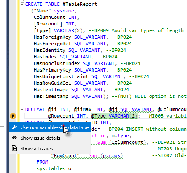Screen dimensions: 187x173
Task: Click the [Rowcount] INT column definition
Action: point(55,24)
